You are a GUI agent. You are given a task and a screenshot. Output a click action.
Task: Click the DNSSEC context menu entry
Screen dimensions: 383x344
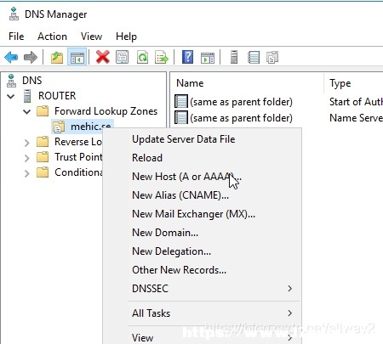[150, 289]
